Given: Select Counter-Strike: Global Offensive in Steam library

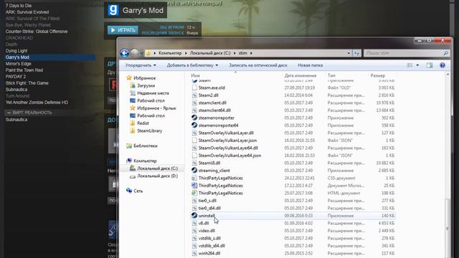Looking at the screenshot, I should [x=37, y=32].
